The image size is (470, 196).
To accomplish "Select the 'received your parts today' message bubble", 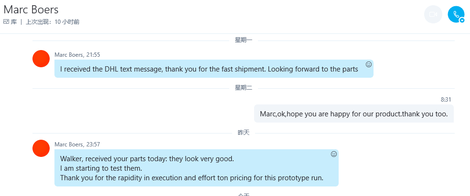I will pos(192,168).
